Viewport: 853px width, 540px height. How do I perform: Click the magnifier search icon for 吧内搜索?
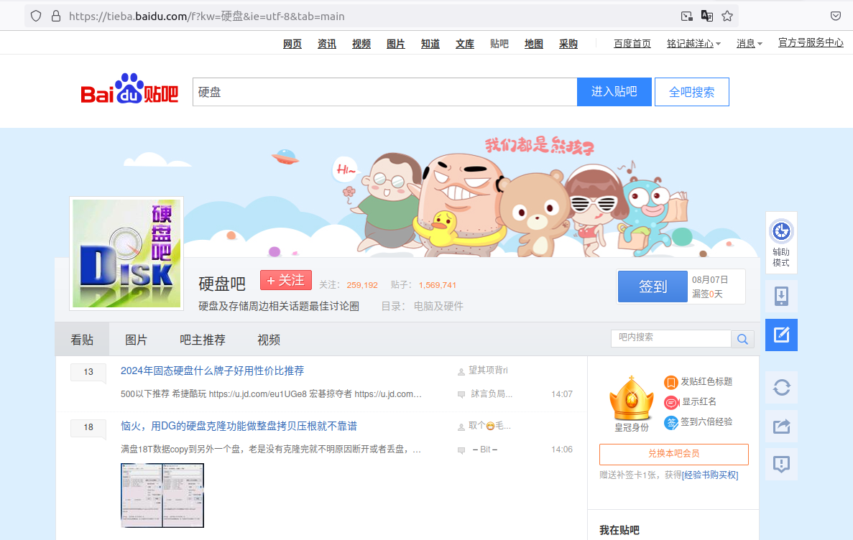pyautogui.click(x=742, y=340)
